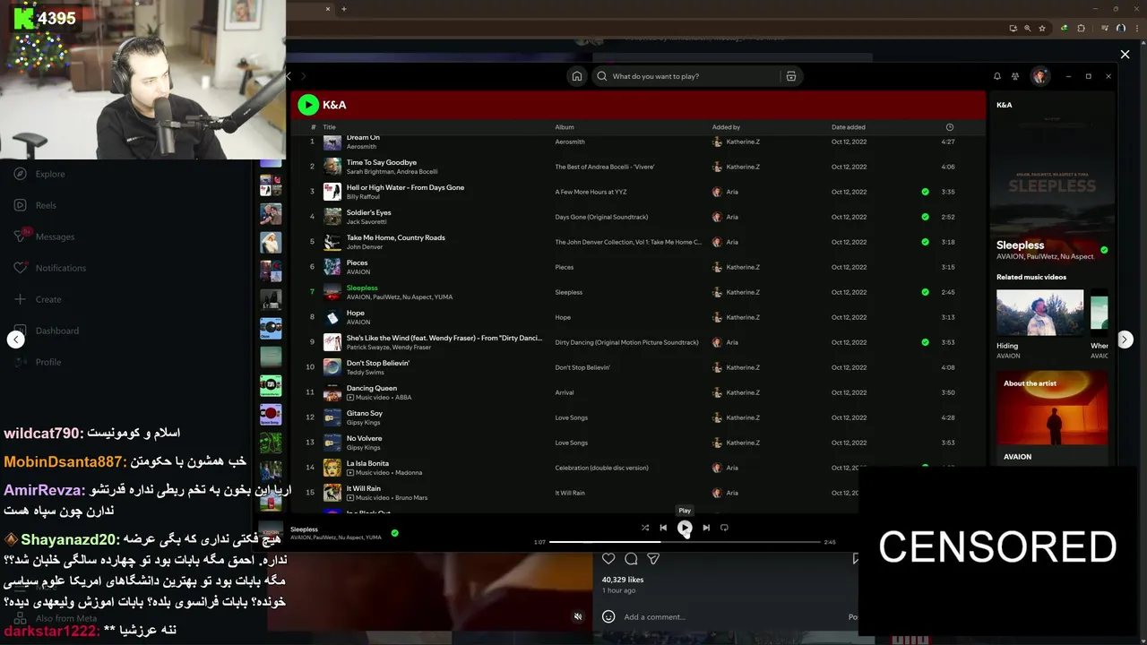
Task: Click the Play button in the player bar
Action: click(685, 528)
